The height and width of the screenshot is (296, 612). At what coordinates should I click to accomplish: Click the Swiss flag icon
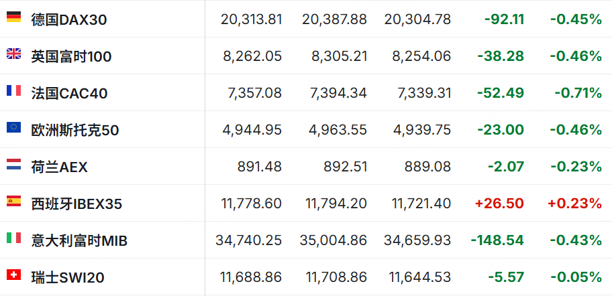click(x=13, y=275)
